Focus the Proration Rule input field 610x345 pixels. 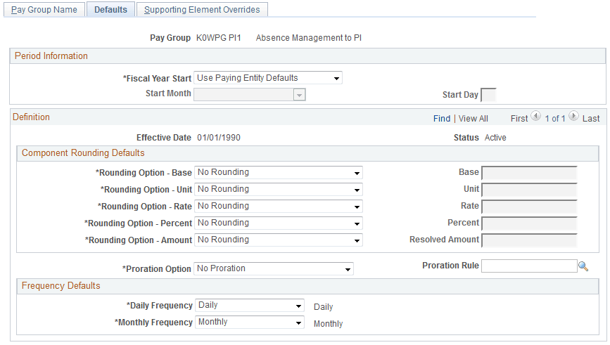click(529, 266)
